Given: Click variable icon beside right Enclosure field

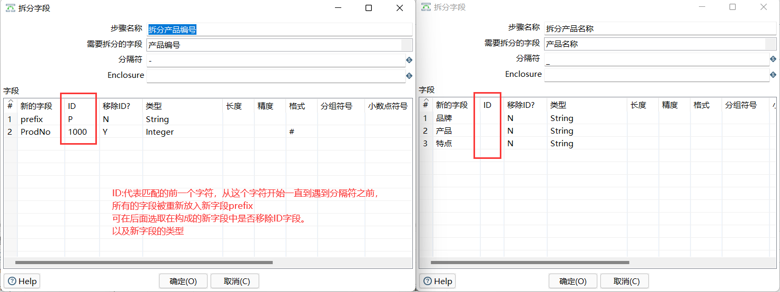Looking at the screenshot, I should pos(773,75).
